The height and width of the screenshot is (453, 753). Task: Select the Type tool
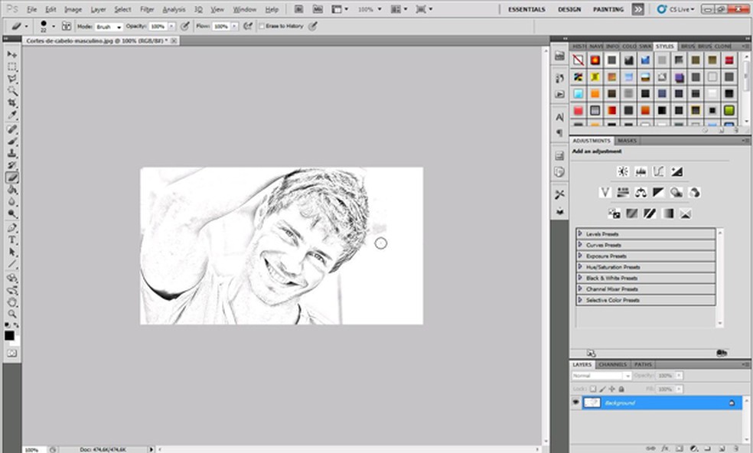click(x=12, y=240)
